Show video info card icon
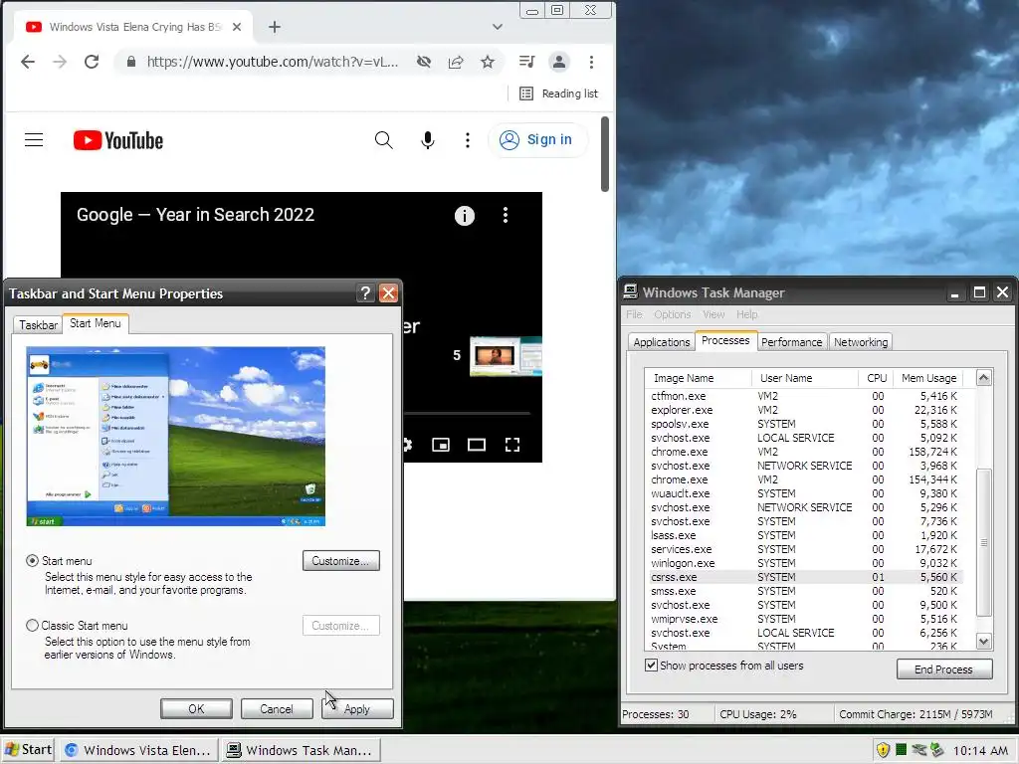Viewport: 1019px width, 764px height. 464,215
